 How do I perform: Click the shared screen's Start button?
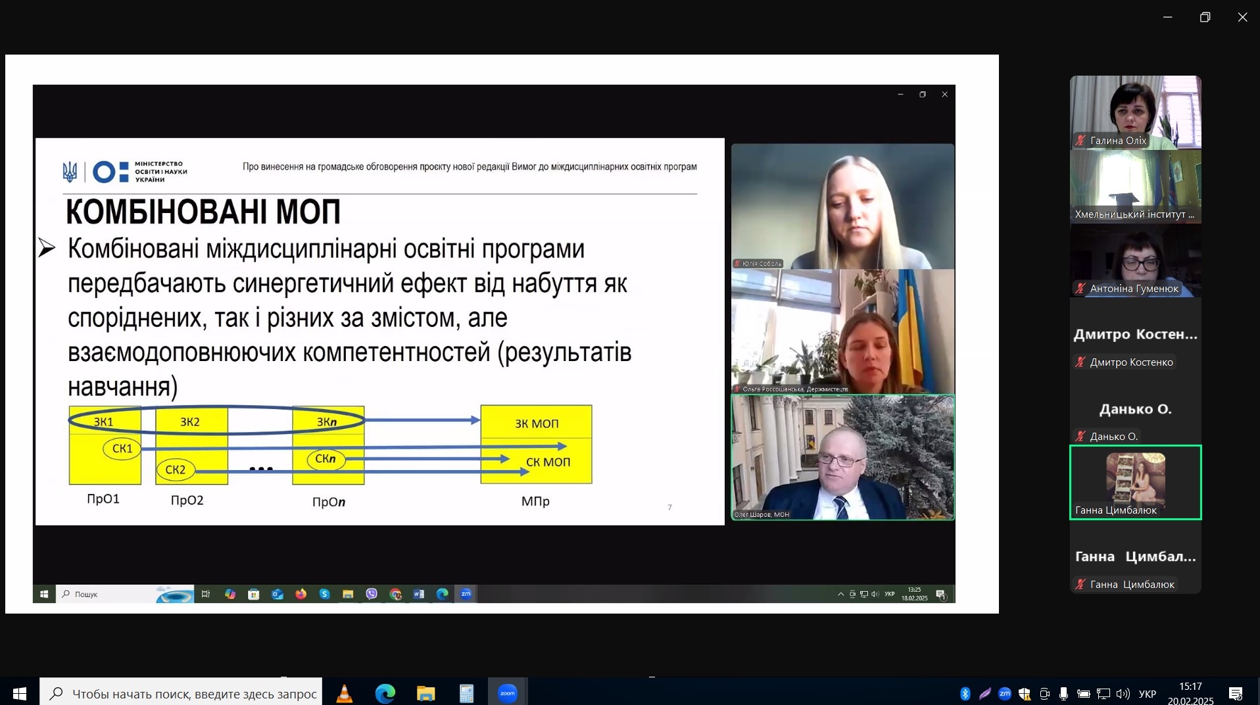click(44, 594)
